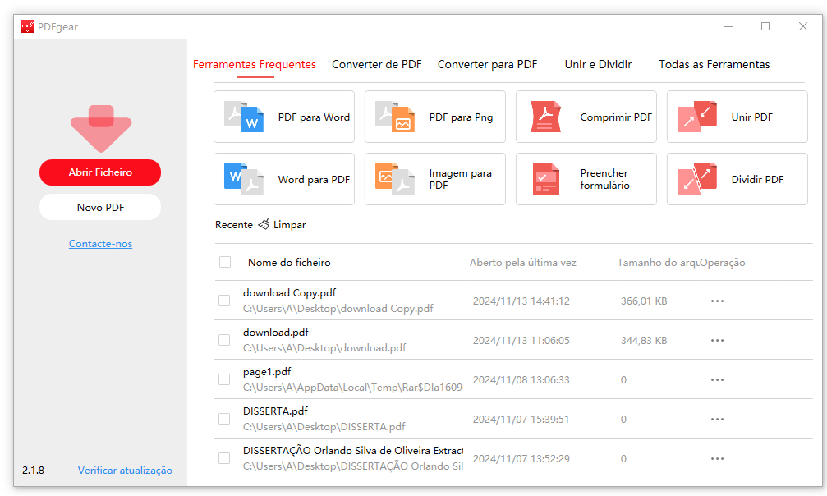The width and height of the screenshot is (827, 496).
Task: Click the date 2024/11/08 13:06:33
Action: (x=521, y=380)
